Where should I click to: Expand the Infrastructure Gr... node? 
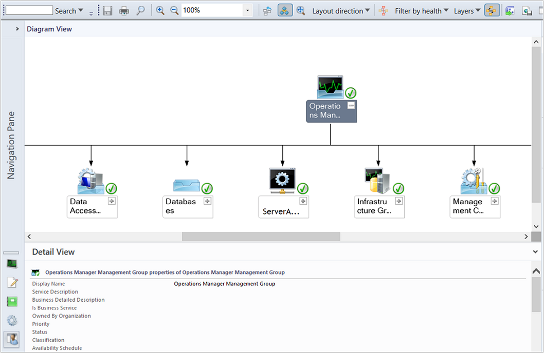[399, 201]
